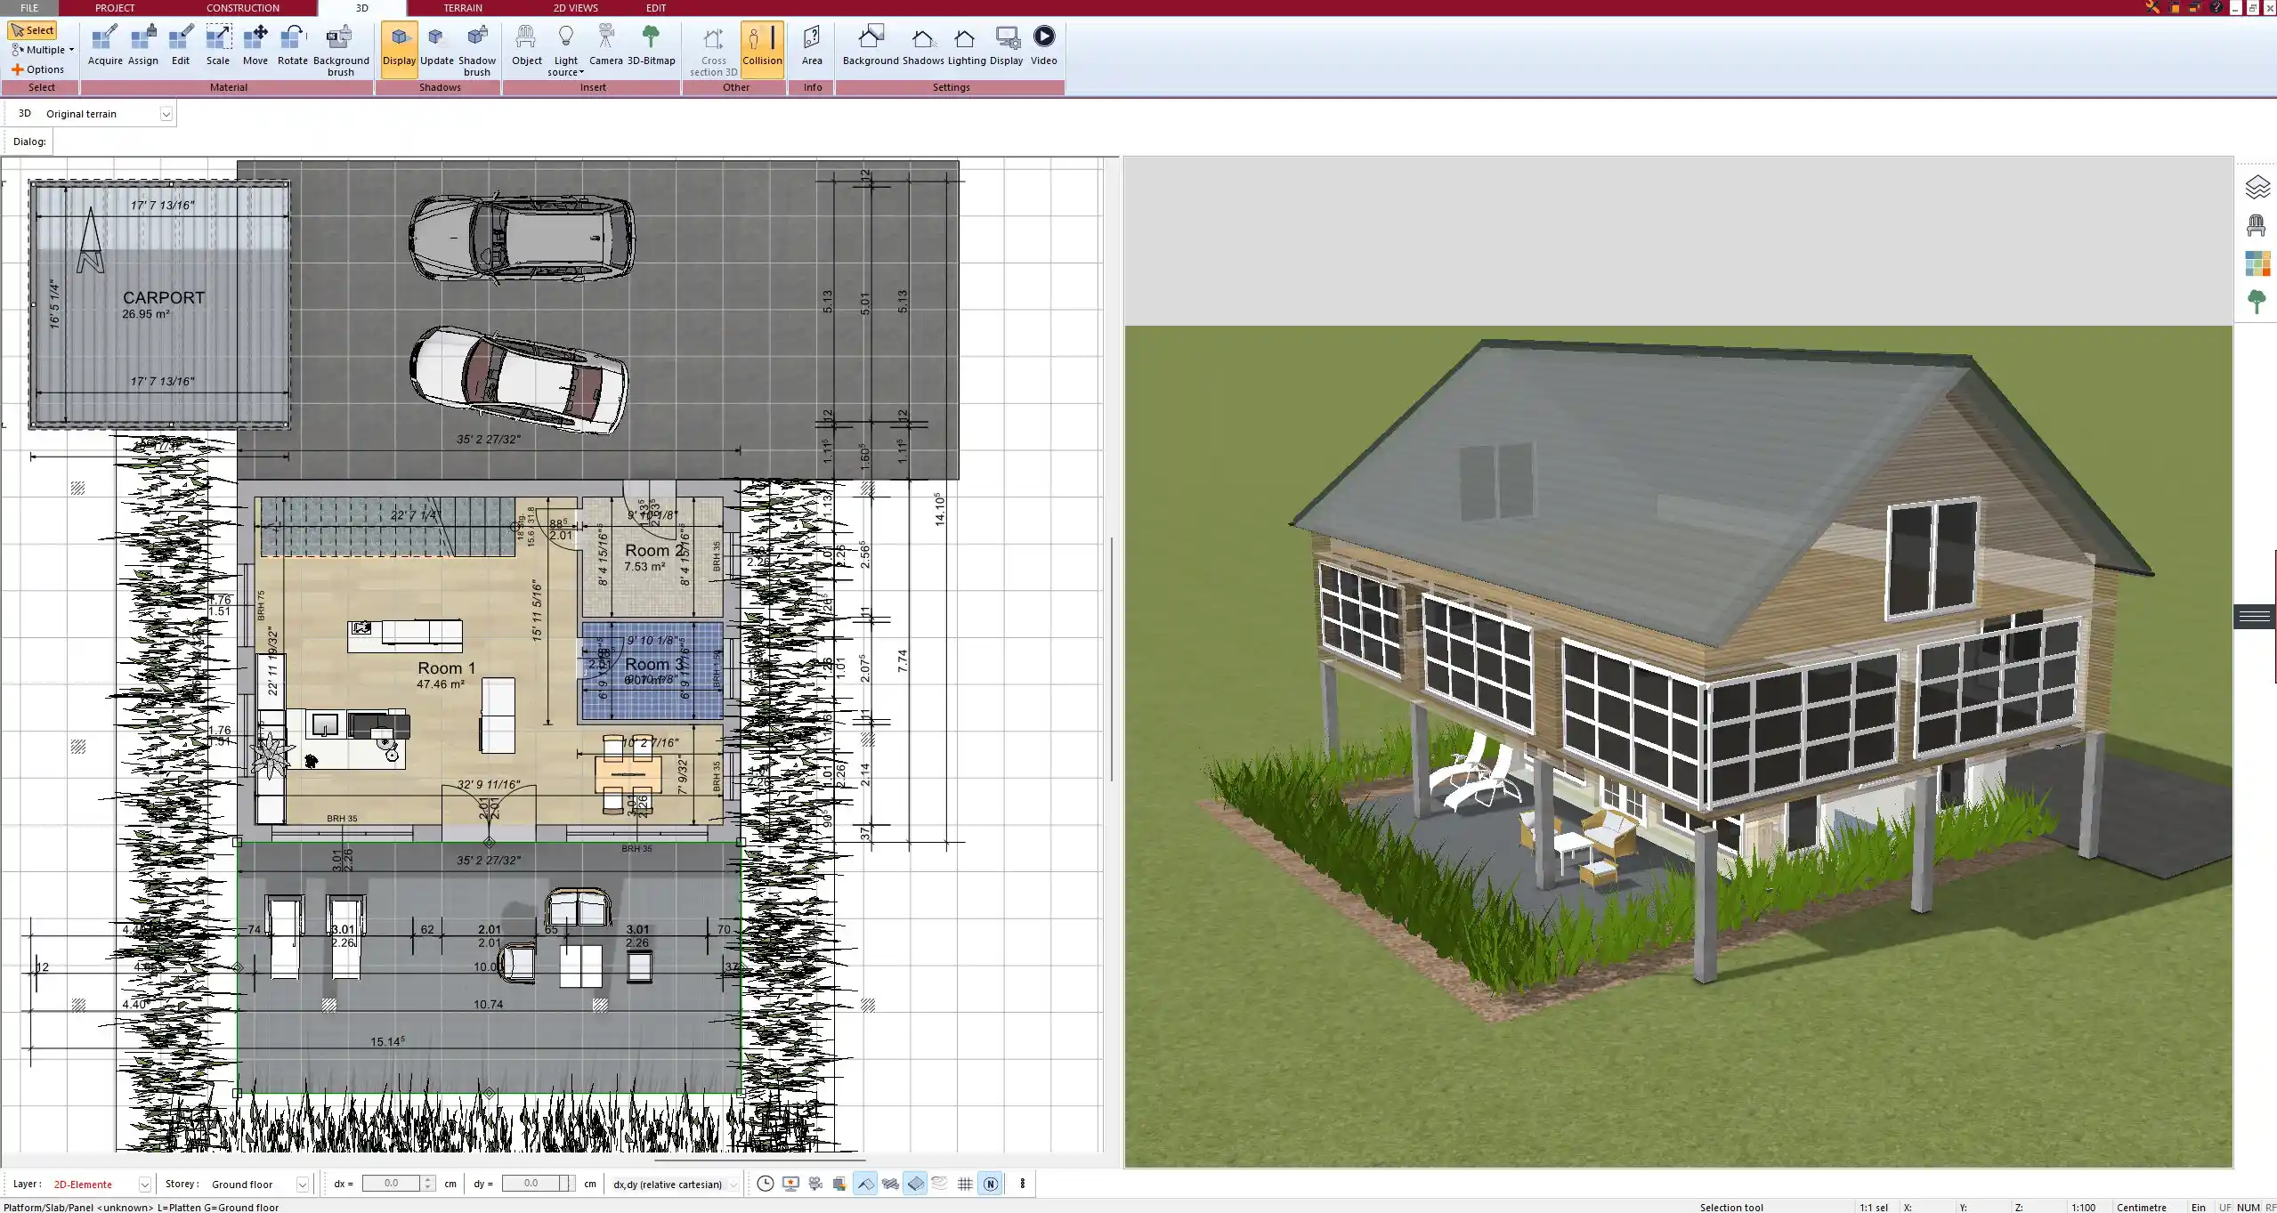This screenshot has height=1213, width=2277.
Task: Select the Shadow brush tool
Action: [477, 51]
